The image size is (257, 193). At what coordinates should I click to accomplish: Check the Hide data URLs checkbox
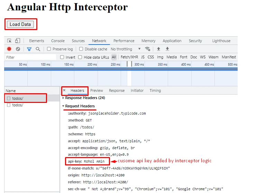[80, 57]
